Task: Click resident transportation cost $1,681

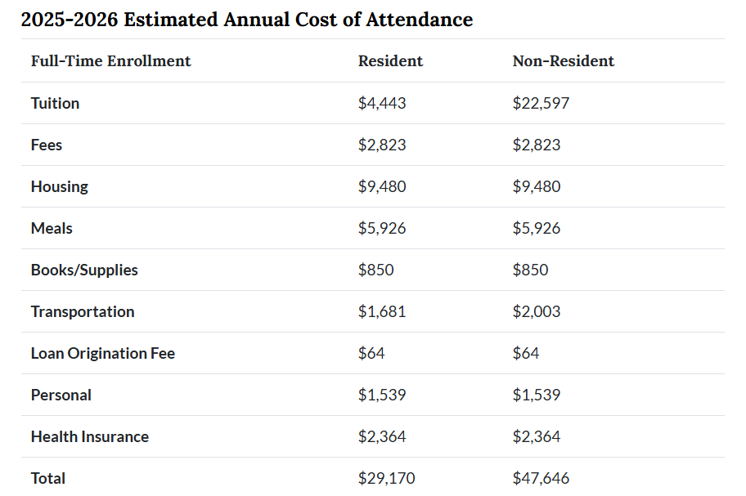Action: tap(382, 311)
